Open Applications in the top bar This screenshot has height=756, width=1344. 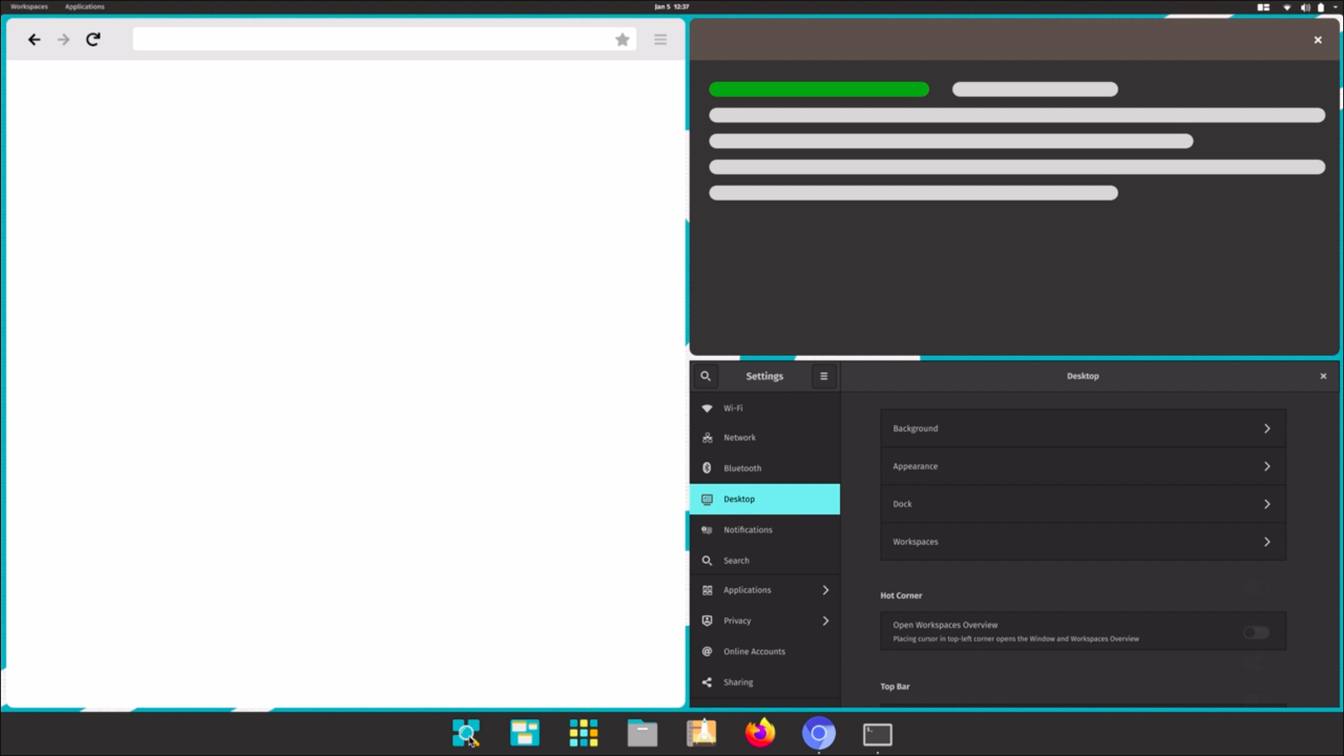tap(85, 7)
